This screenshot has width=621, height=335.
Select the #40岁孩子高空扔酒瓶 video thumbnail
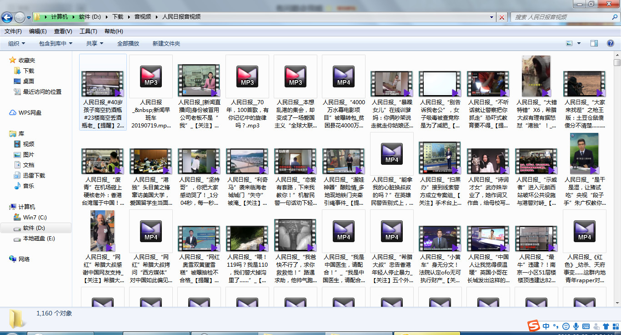pos(103,83)
